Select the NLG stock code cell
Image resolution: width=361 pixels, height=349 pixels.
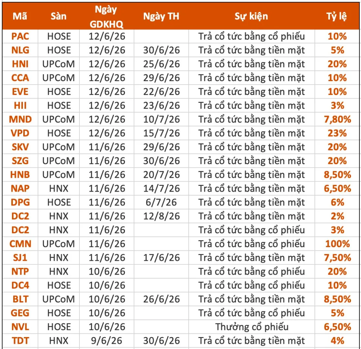tap(20, 50)
